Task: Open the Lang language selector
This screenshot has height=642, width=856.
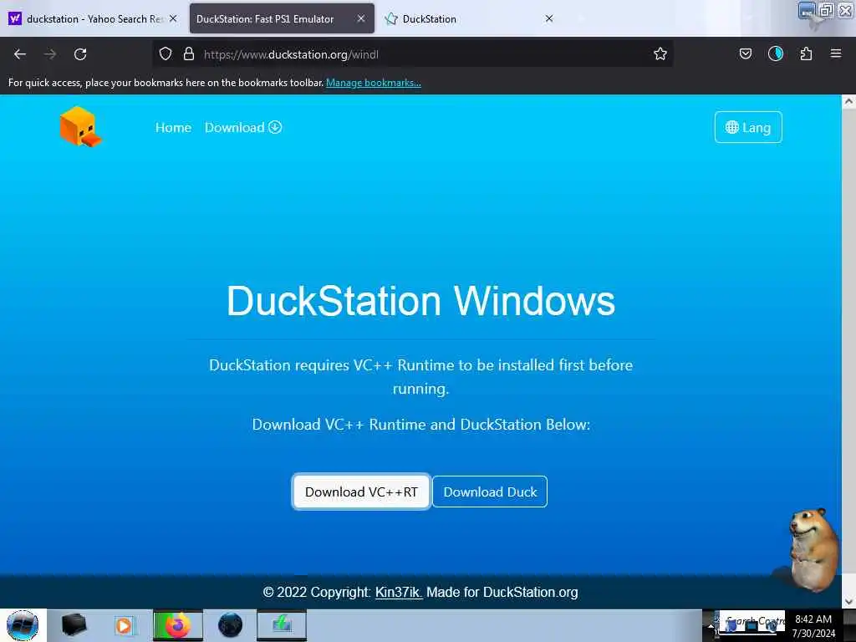Action: coord(748,127)
